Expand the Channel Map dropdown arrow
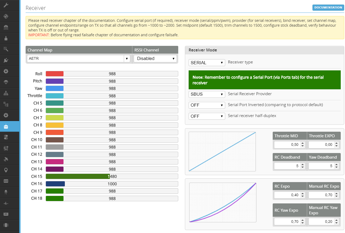 127,59
